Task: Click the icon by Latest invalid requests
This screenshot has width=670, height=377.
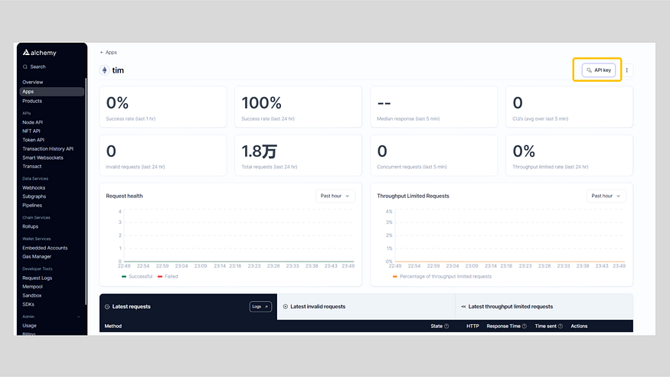Action: tap(286, 307)
